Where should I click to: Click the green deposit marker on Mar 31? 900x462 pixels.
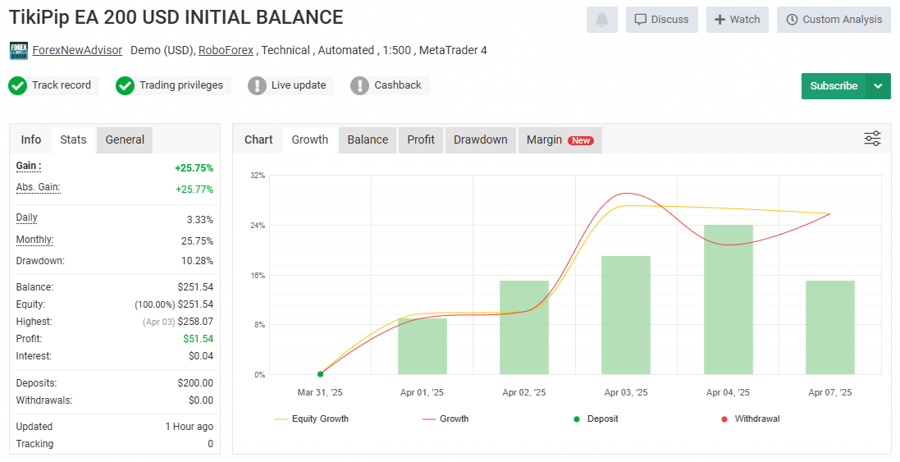(320, 374)
